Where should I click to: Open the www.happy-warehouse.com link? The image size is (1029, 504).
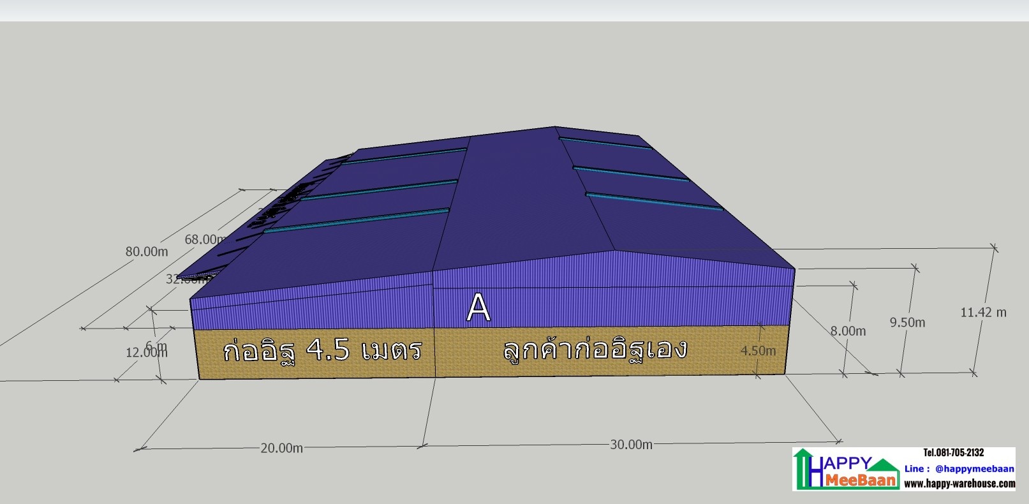click(x=959, y=484)
